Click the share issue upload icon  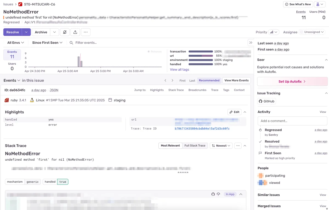pos(75,32)
